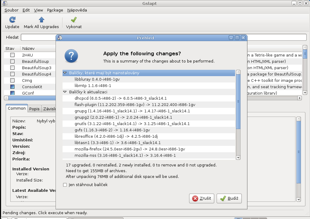Open the Nápověda menu
This screenshot has width=310, height=219.
point(77,10)
